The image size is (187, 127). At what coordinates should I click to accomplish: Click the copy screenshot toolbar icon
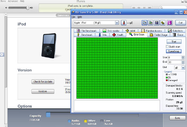[151, 23]
